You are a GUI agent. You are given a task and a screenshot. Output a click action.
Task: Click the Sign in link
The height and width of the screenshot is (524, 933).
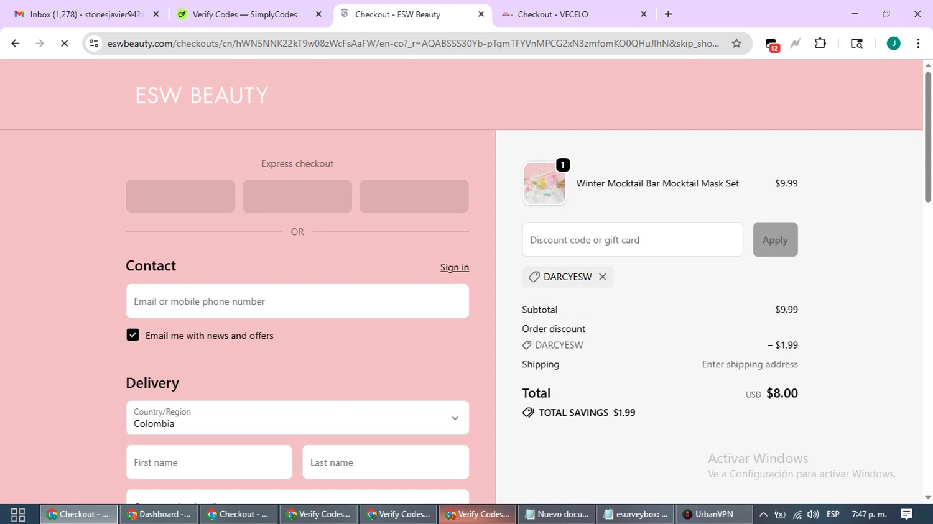455,267
